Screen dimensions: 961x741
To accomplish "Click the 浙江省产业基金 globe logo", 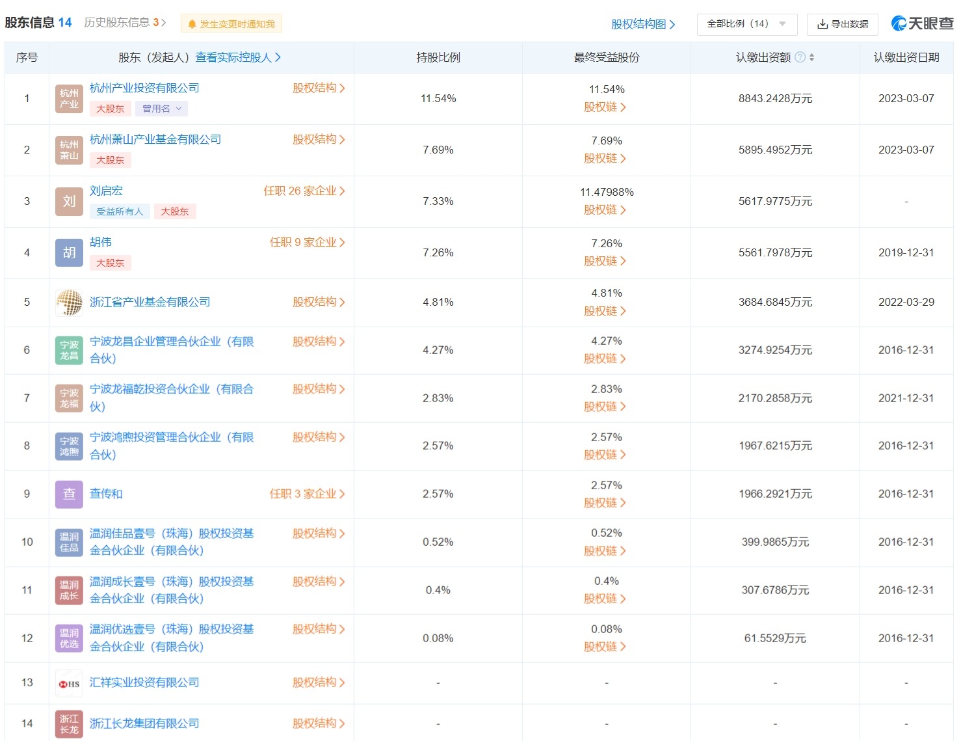I will (69, 303).
